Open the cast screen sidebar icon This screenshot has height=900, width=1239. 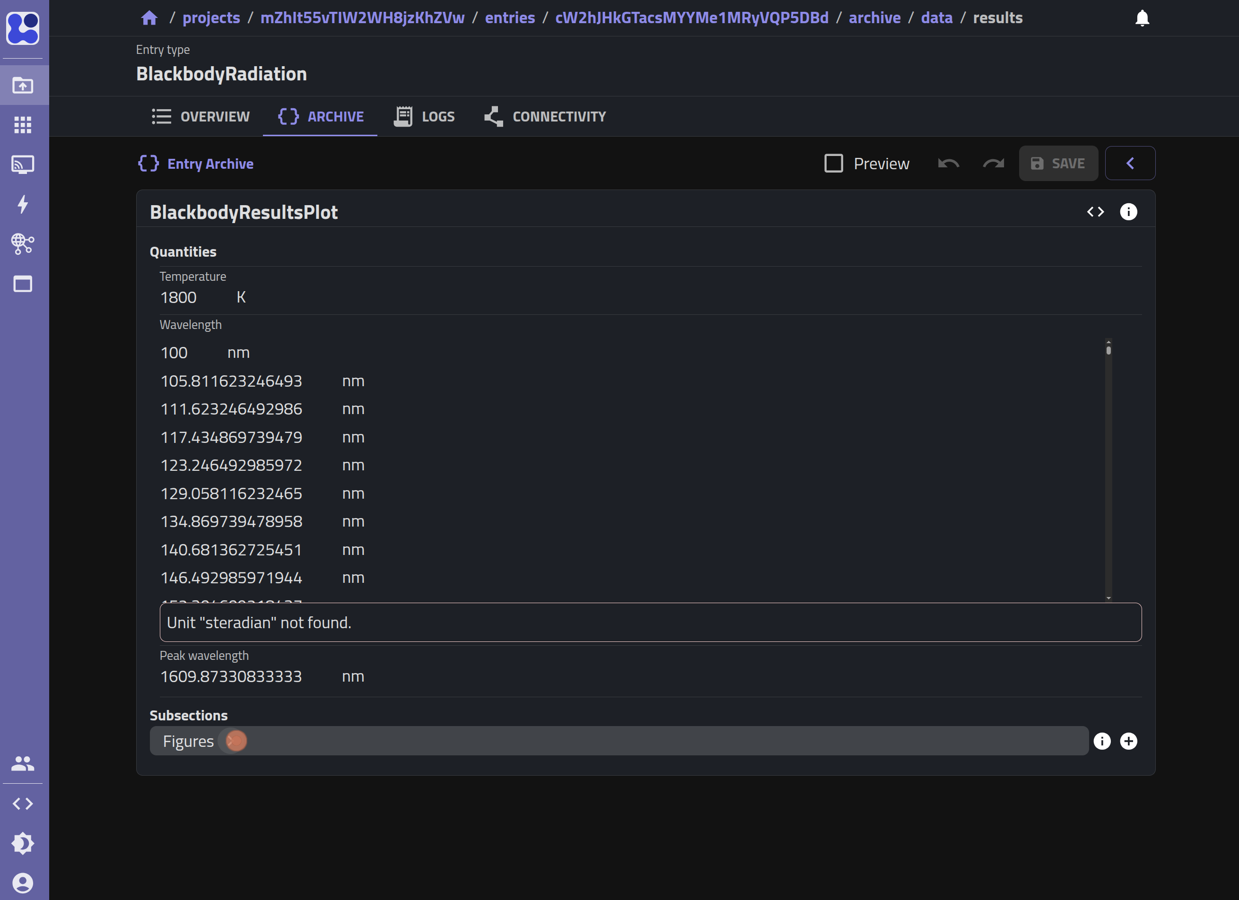point(23,164)
